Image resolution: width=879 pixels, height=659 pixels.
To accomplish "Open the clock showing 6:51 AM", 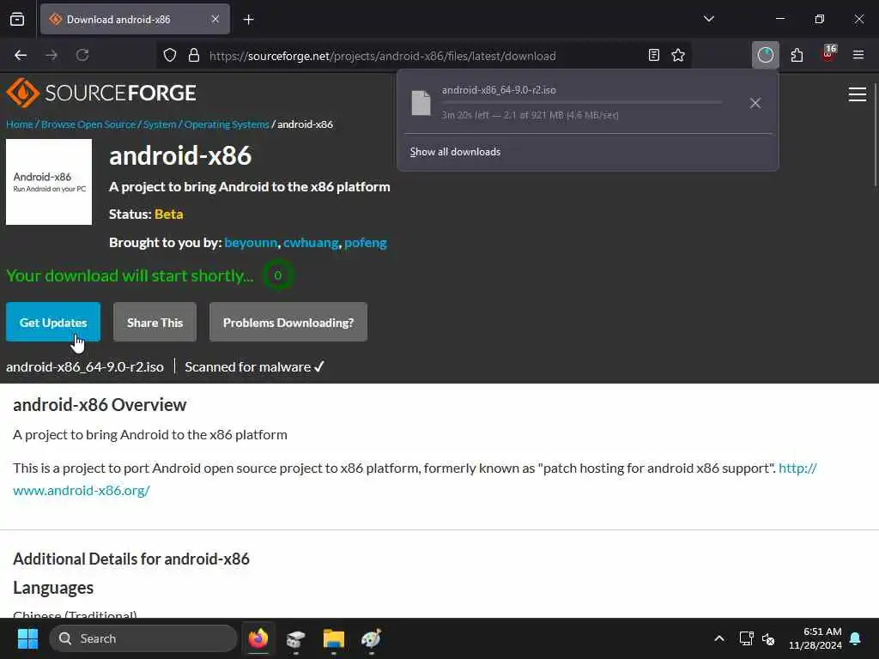I will coord(815,638).
